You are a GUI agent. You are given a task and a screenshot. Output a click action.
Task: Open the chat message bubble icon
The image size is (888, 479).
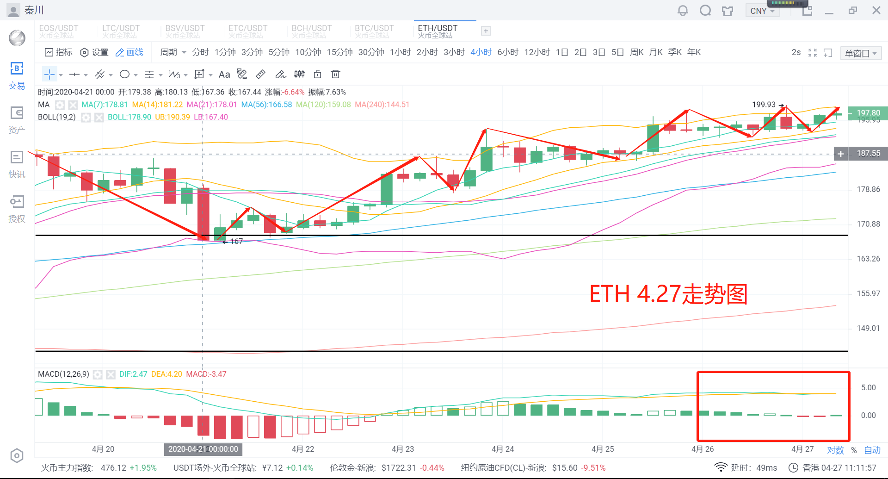[705, 10]
